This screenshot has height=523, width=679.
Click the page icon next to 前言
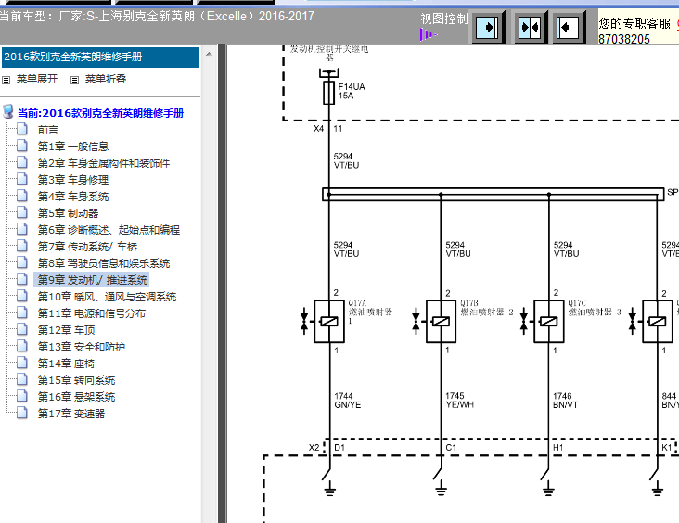pyautogui.click(x=22, y=129)
